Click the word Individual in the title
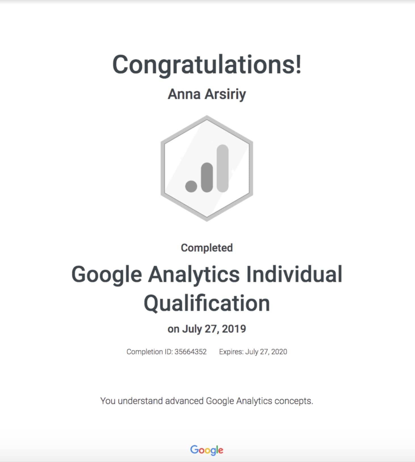The image size is (415, 462). (294, 274)
